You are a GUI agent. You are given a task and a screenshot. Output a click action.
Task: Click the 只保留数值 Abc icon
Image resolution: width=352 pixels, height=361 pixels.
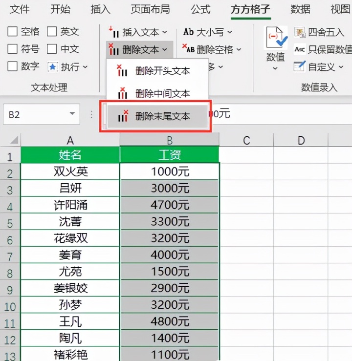pos(300,49)
